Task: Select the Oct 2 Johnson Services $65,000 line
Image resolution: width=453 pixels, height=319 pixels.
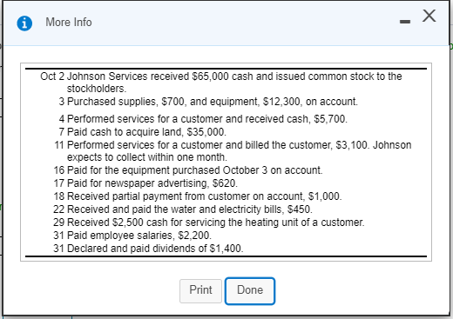Action: click(221, 76)
